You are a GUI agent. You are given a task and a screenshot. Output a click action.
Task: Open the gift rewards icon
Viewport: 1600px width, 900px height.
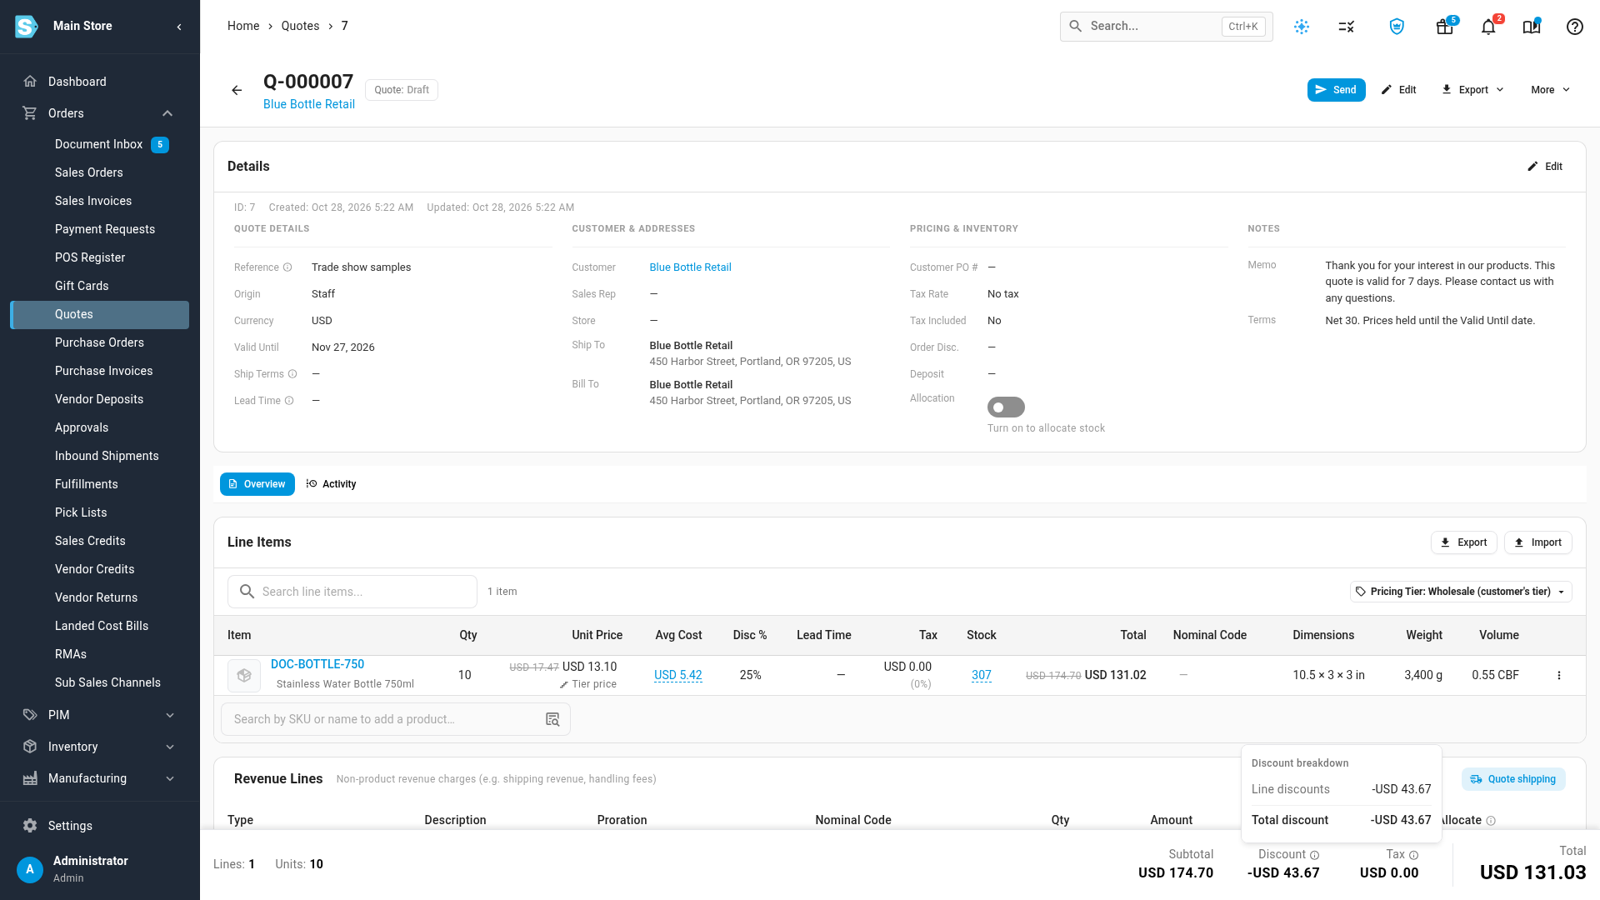[x=1445, y=27]
